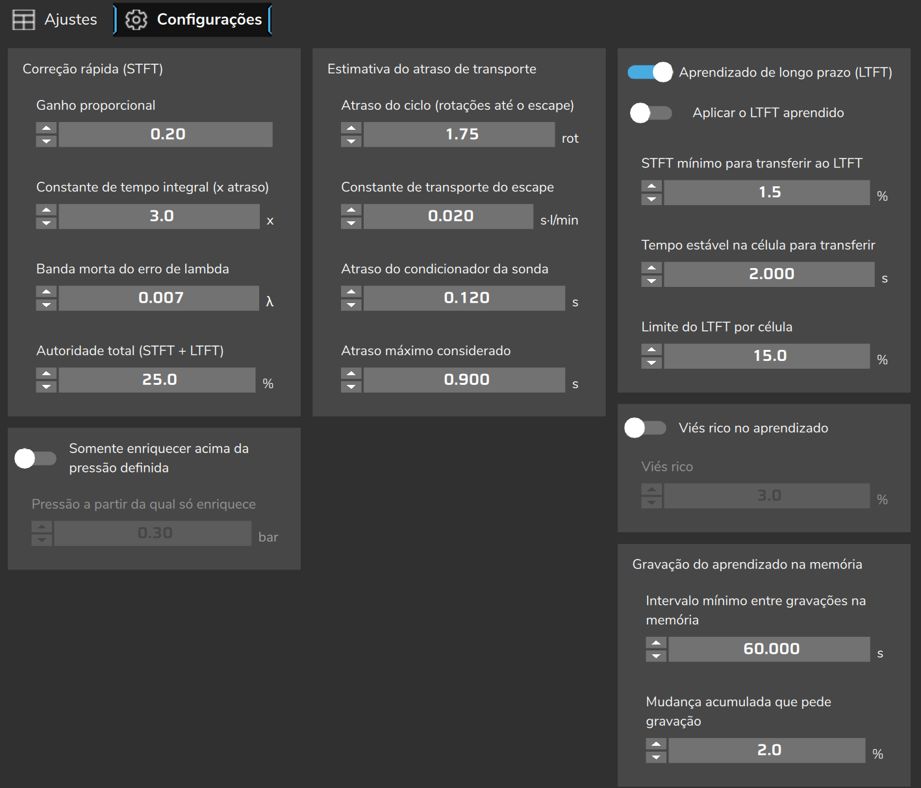921x788 pixels.
Task: Turn on Viés rico no aprendizado
Action: click(x=646, y=428)
